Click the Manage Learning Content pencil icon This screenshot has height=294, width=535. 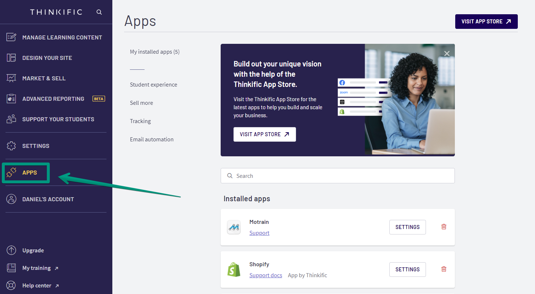pyautogui.click(x=11, y=37)
